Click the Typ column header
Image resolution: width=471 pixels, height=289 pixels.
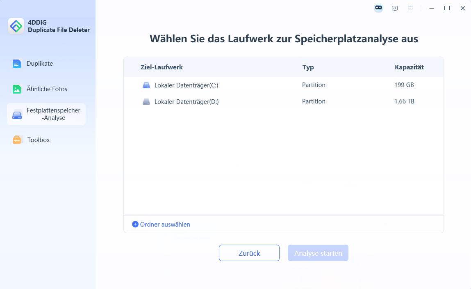[308, 67]
